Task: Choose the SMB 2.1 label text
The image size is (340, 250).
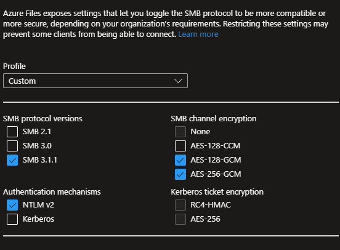Action: click(x=37, y=132)
